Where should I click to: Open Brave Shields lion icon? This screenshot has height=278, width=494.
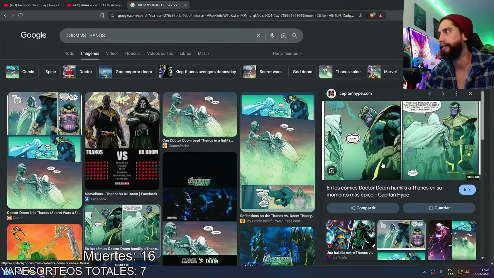pos(372,15)
